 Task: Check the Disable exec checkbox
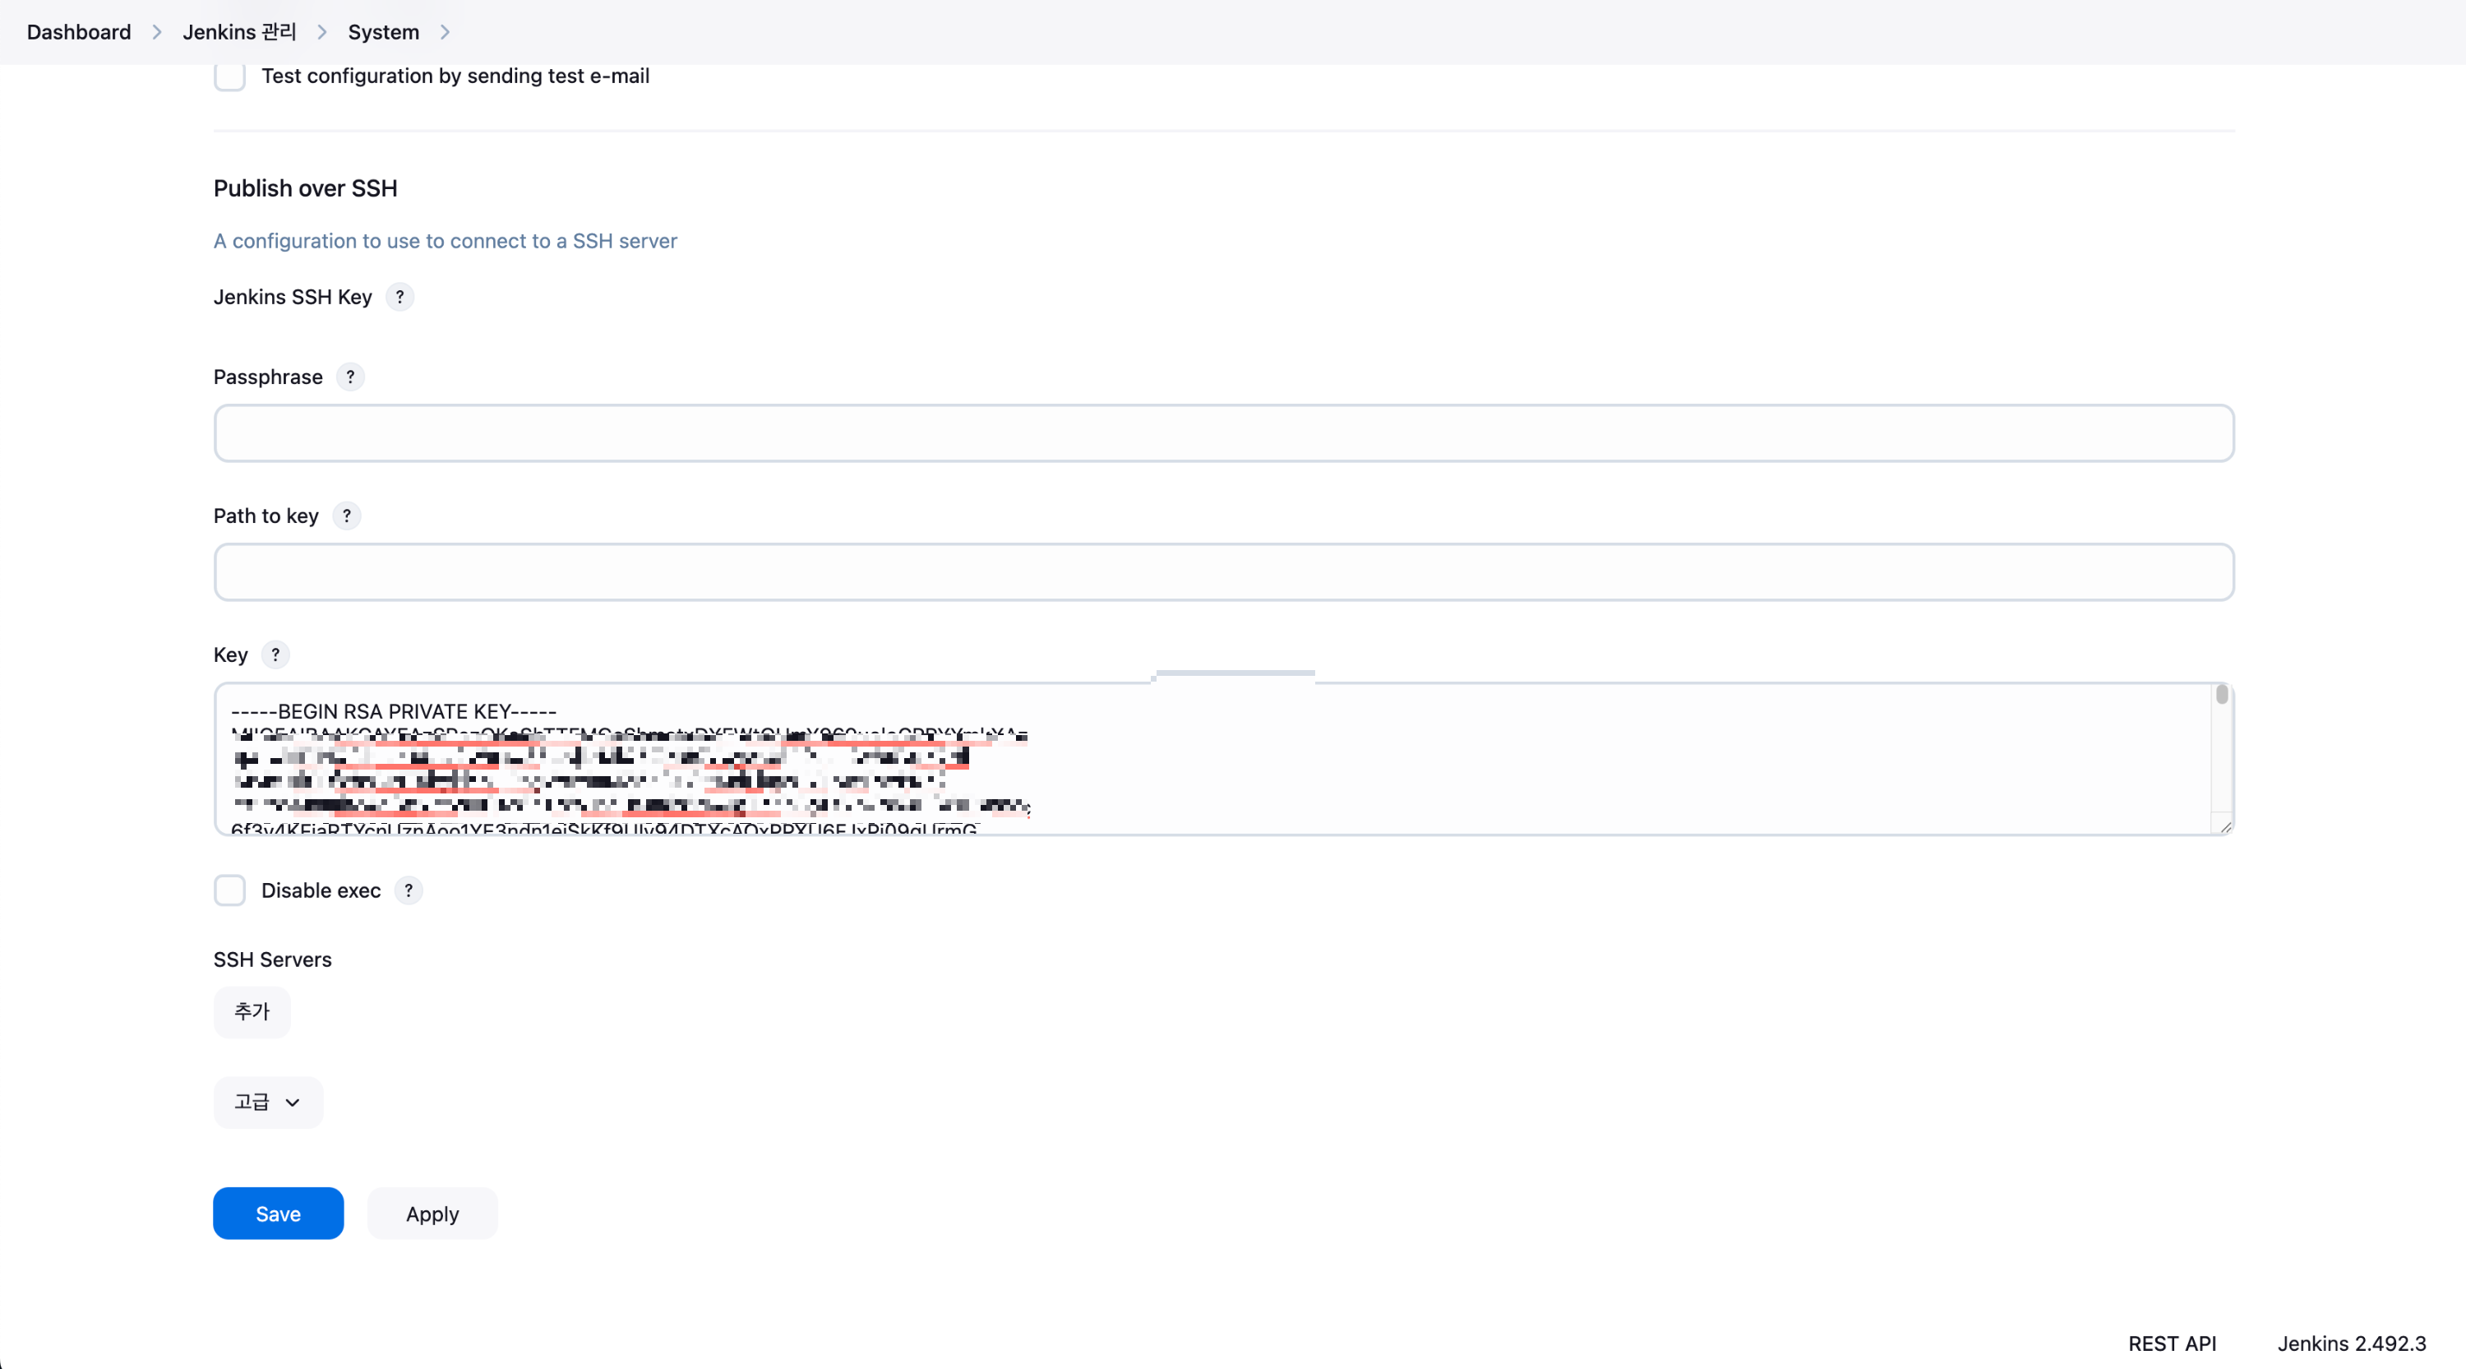tap(230, 890)
